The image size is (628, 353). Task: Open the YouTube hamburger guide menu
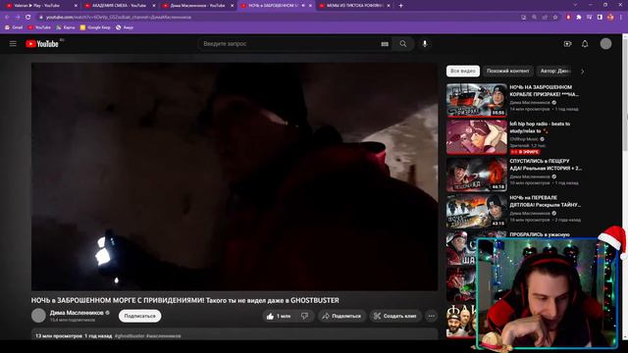[13, 43]
